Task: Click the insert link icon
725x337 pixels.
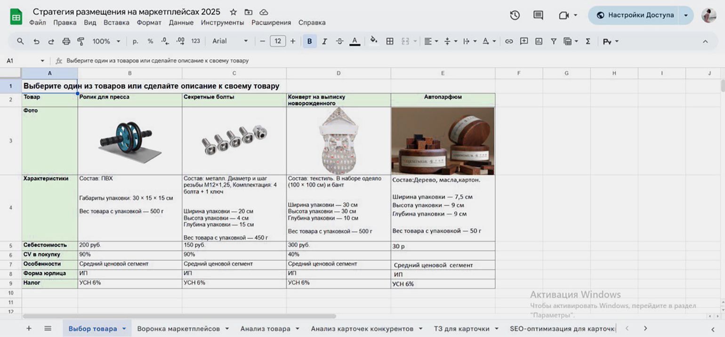Action: 509,41
